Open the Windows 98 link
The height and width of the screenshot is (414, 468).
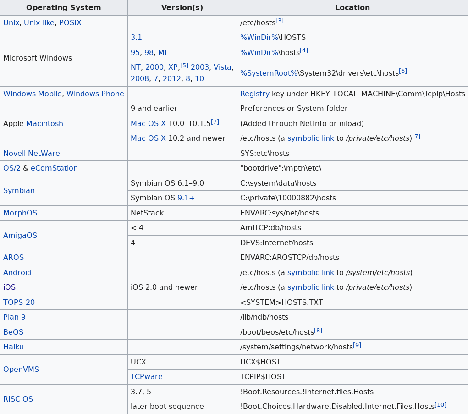(x=149, y=53)
